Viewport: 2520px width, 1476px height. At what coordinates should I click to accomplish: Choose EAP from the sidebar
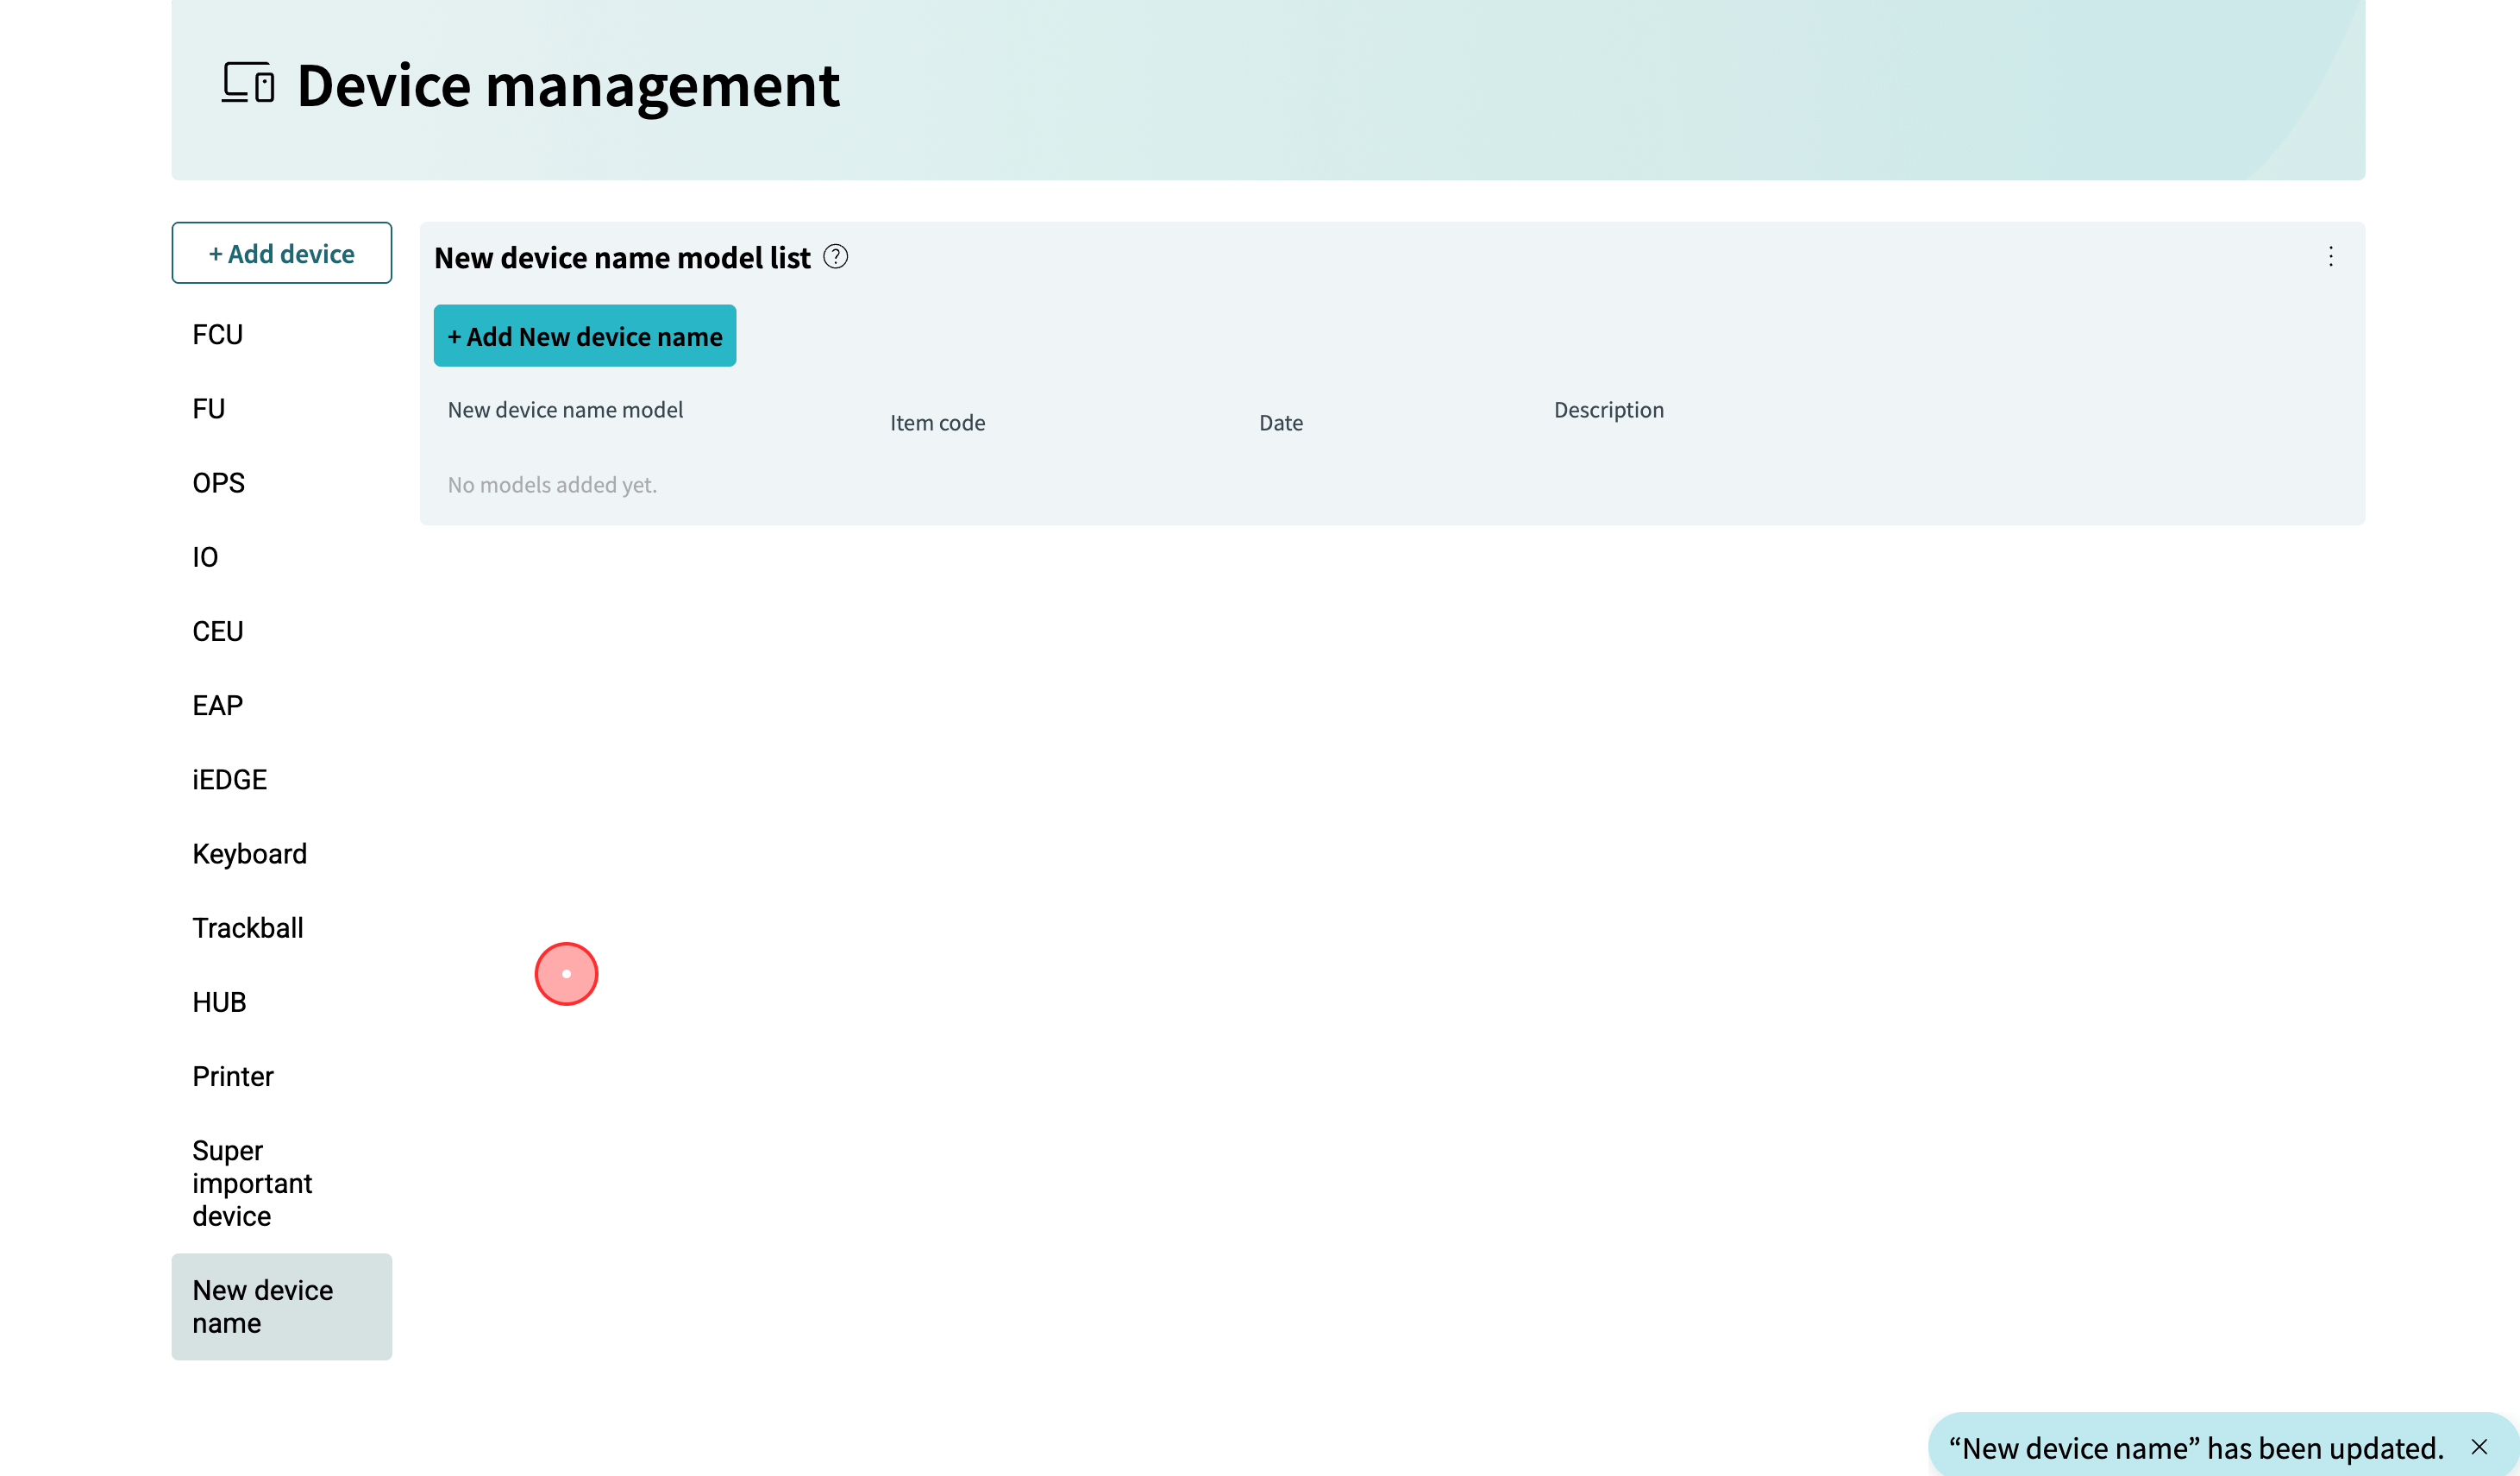coord(281,705)
